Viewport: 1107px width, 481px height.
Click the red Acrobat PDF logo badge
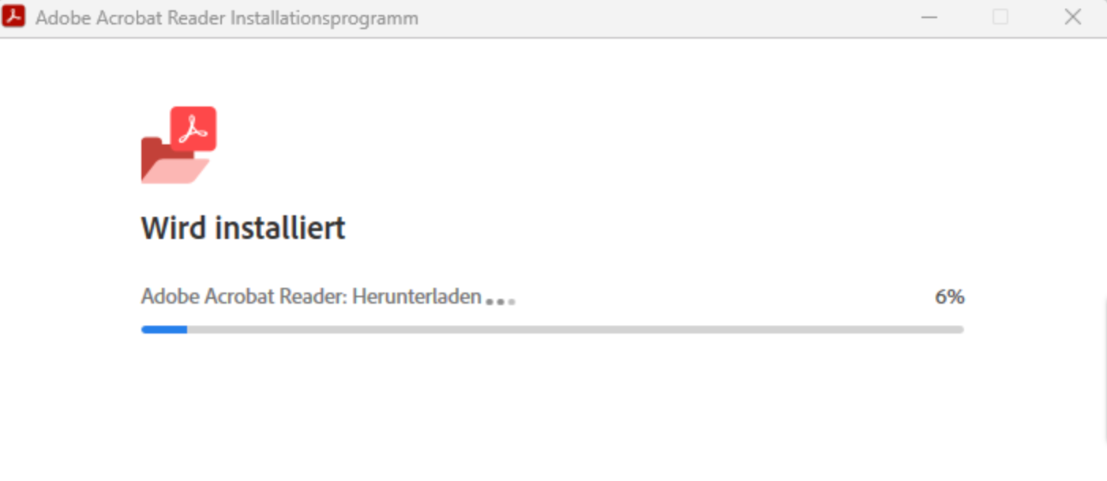[193, 129]
